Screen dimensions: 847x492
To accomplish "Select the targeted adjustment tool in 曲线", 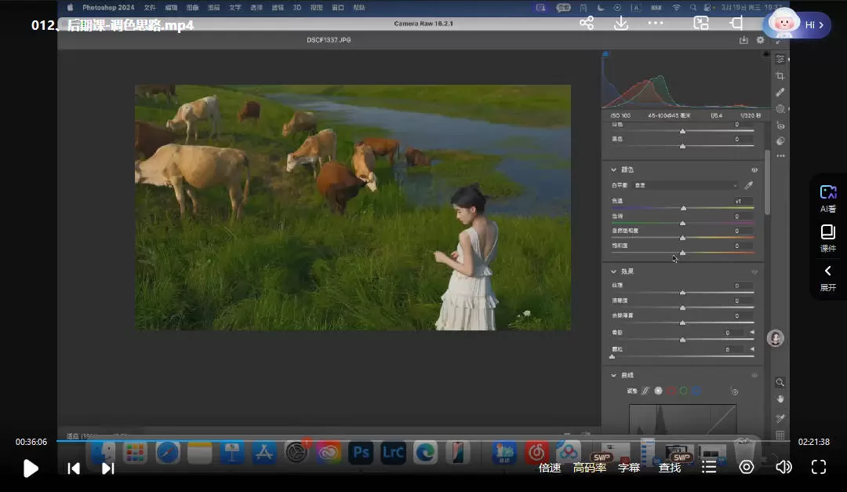I will pos(734,392).
